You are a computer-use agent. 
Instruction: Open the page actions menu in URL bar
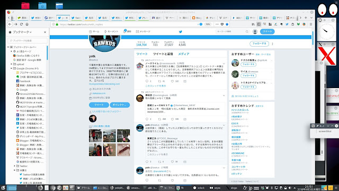click(217, 24)
